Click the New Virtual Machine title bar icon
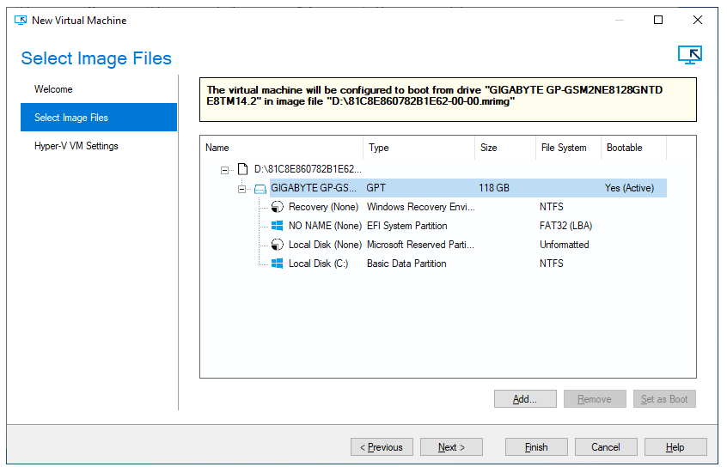The image size is (727, 473). (21, 20)
